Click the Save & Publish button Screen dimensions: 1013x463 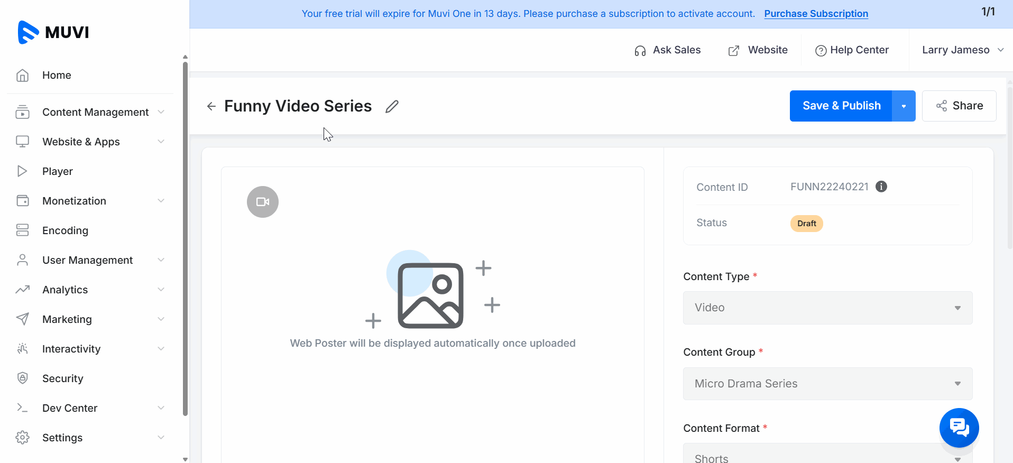841,106
